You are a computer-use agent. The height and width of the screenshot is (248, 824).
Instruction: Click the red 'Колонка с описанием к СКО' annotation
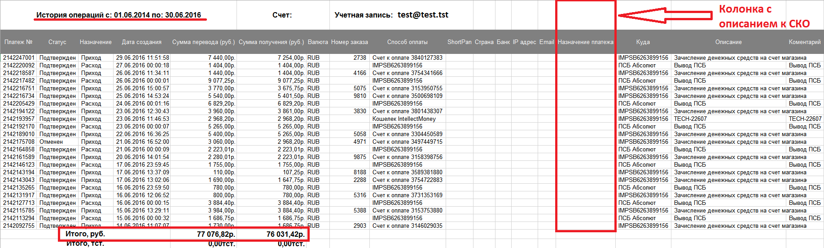(x=764, y=17)
